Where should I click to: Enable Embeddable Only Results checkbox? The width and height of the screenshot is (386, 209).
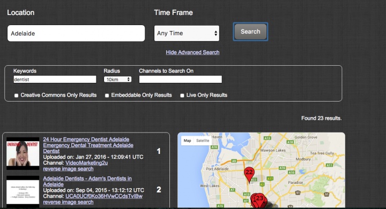tap(107, 96)
